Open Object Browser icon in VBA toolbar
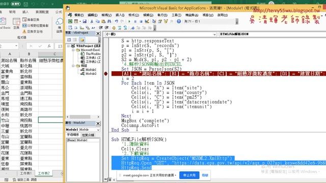 tap(166, 21)
